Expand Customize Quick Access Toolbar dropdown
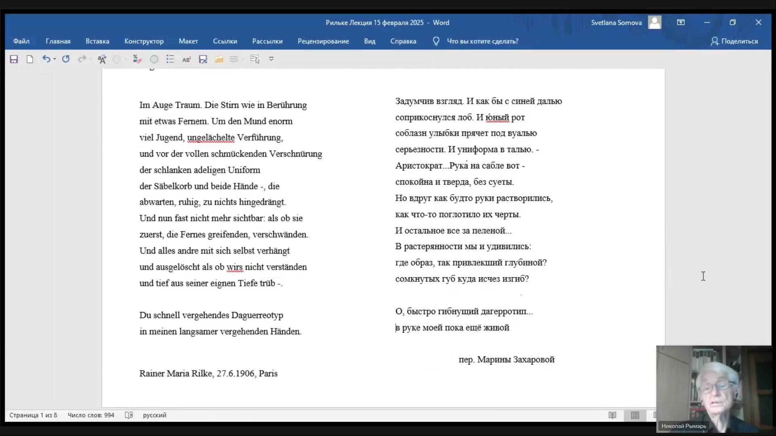The width and height of the screenshot is (776, 436). tap(272, 59)
